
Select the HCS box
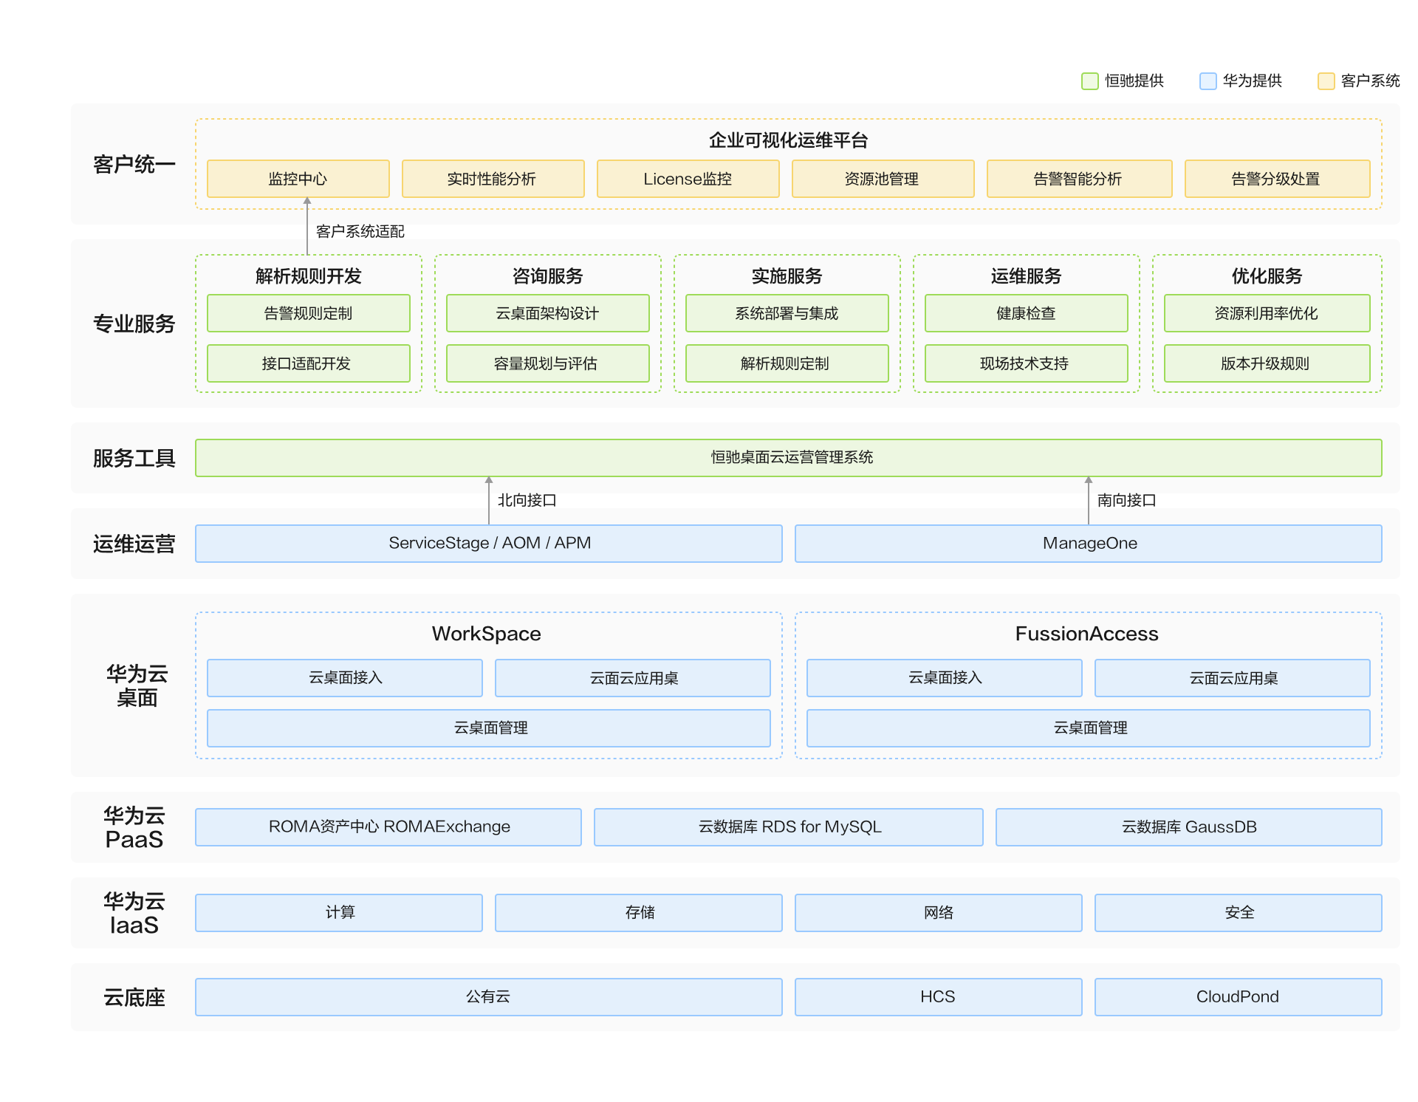point(939,997)
